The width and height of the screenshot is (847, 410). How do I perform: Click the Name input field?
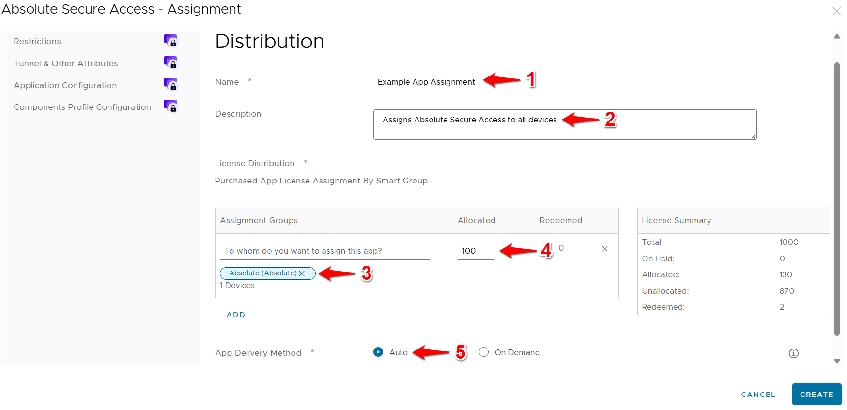click(x=565, y=82)
